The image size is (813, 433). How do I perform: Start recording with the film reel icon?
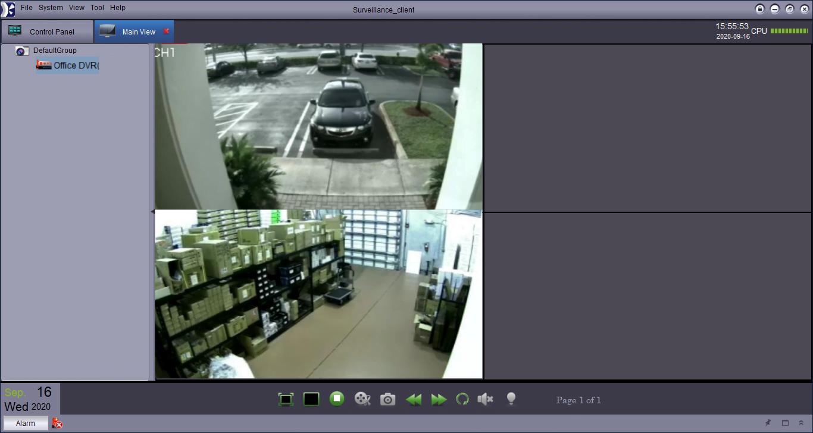point(362,400)
